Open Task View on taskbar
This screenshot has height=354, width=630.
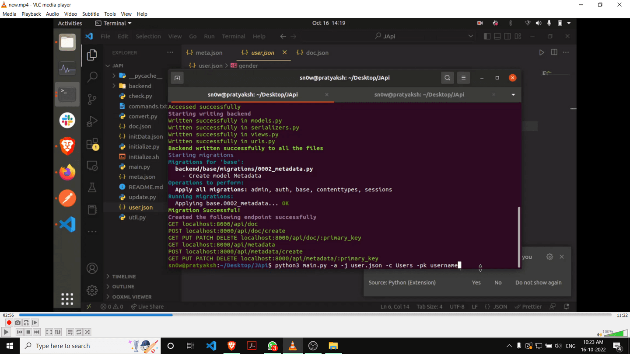[x=190, y=346]
